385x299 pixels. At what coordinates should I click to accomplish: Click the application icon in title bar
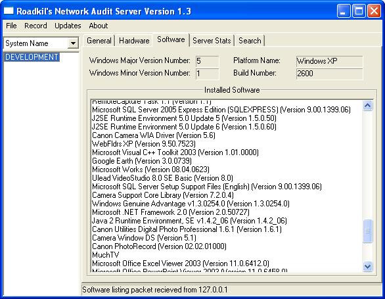(9, 11)
